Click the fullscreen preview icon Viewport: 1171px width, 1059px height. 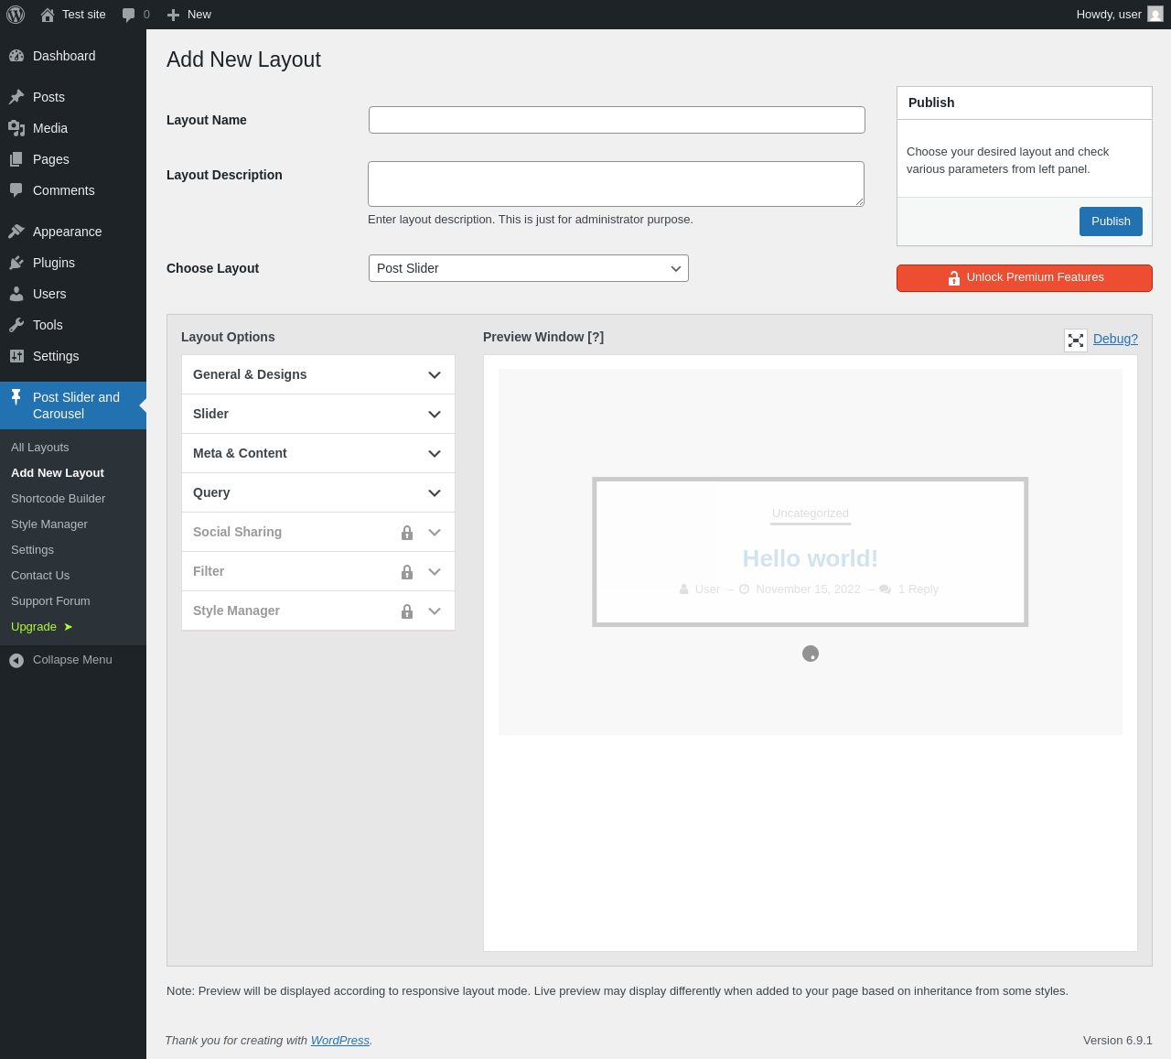click(x=1076, y=340)
